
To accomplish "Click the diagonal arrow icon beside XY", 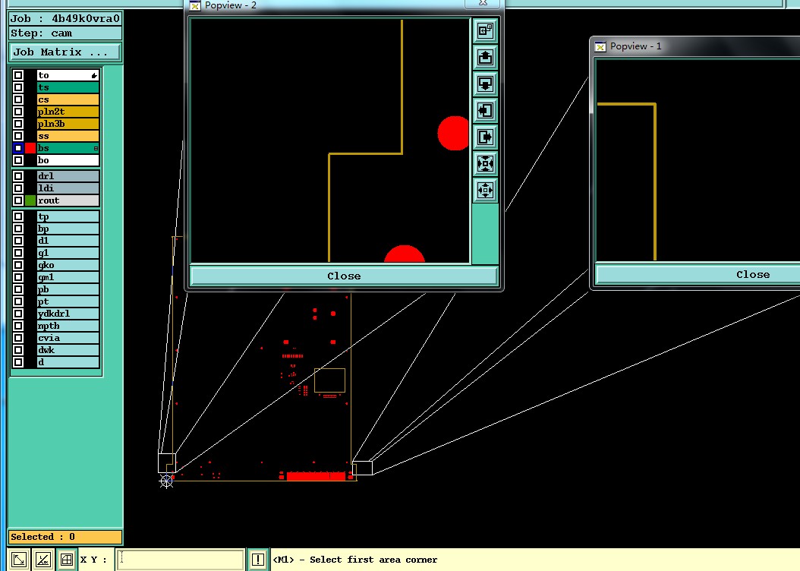I will [x=20, y=560].
